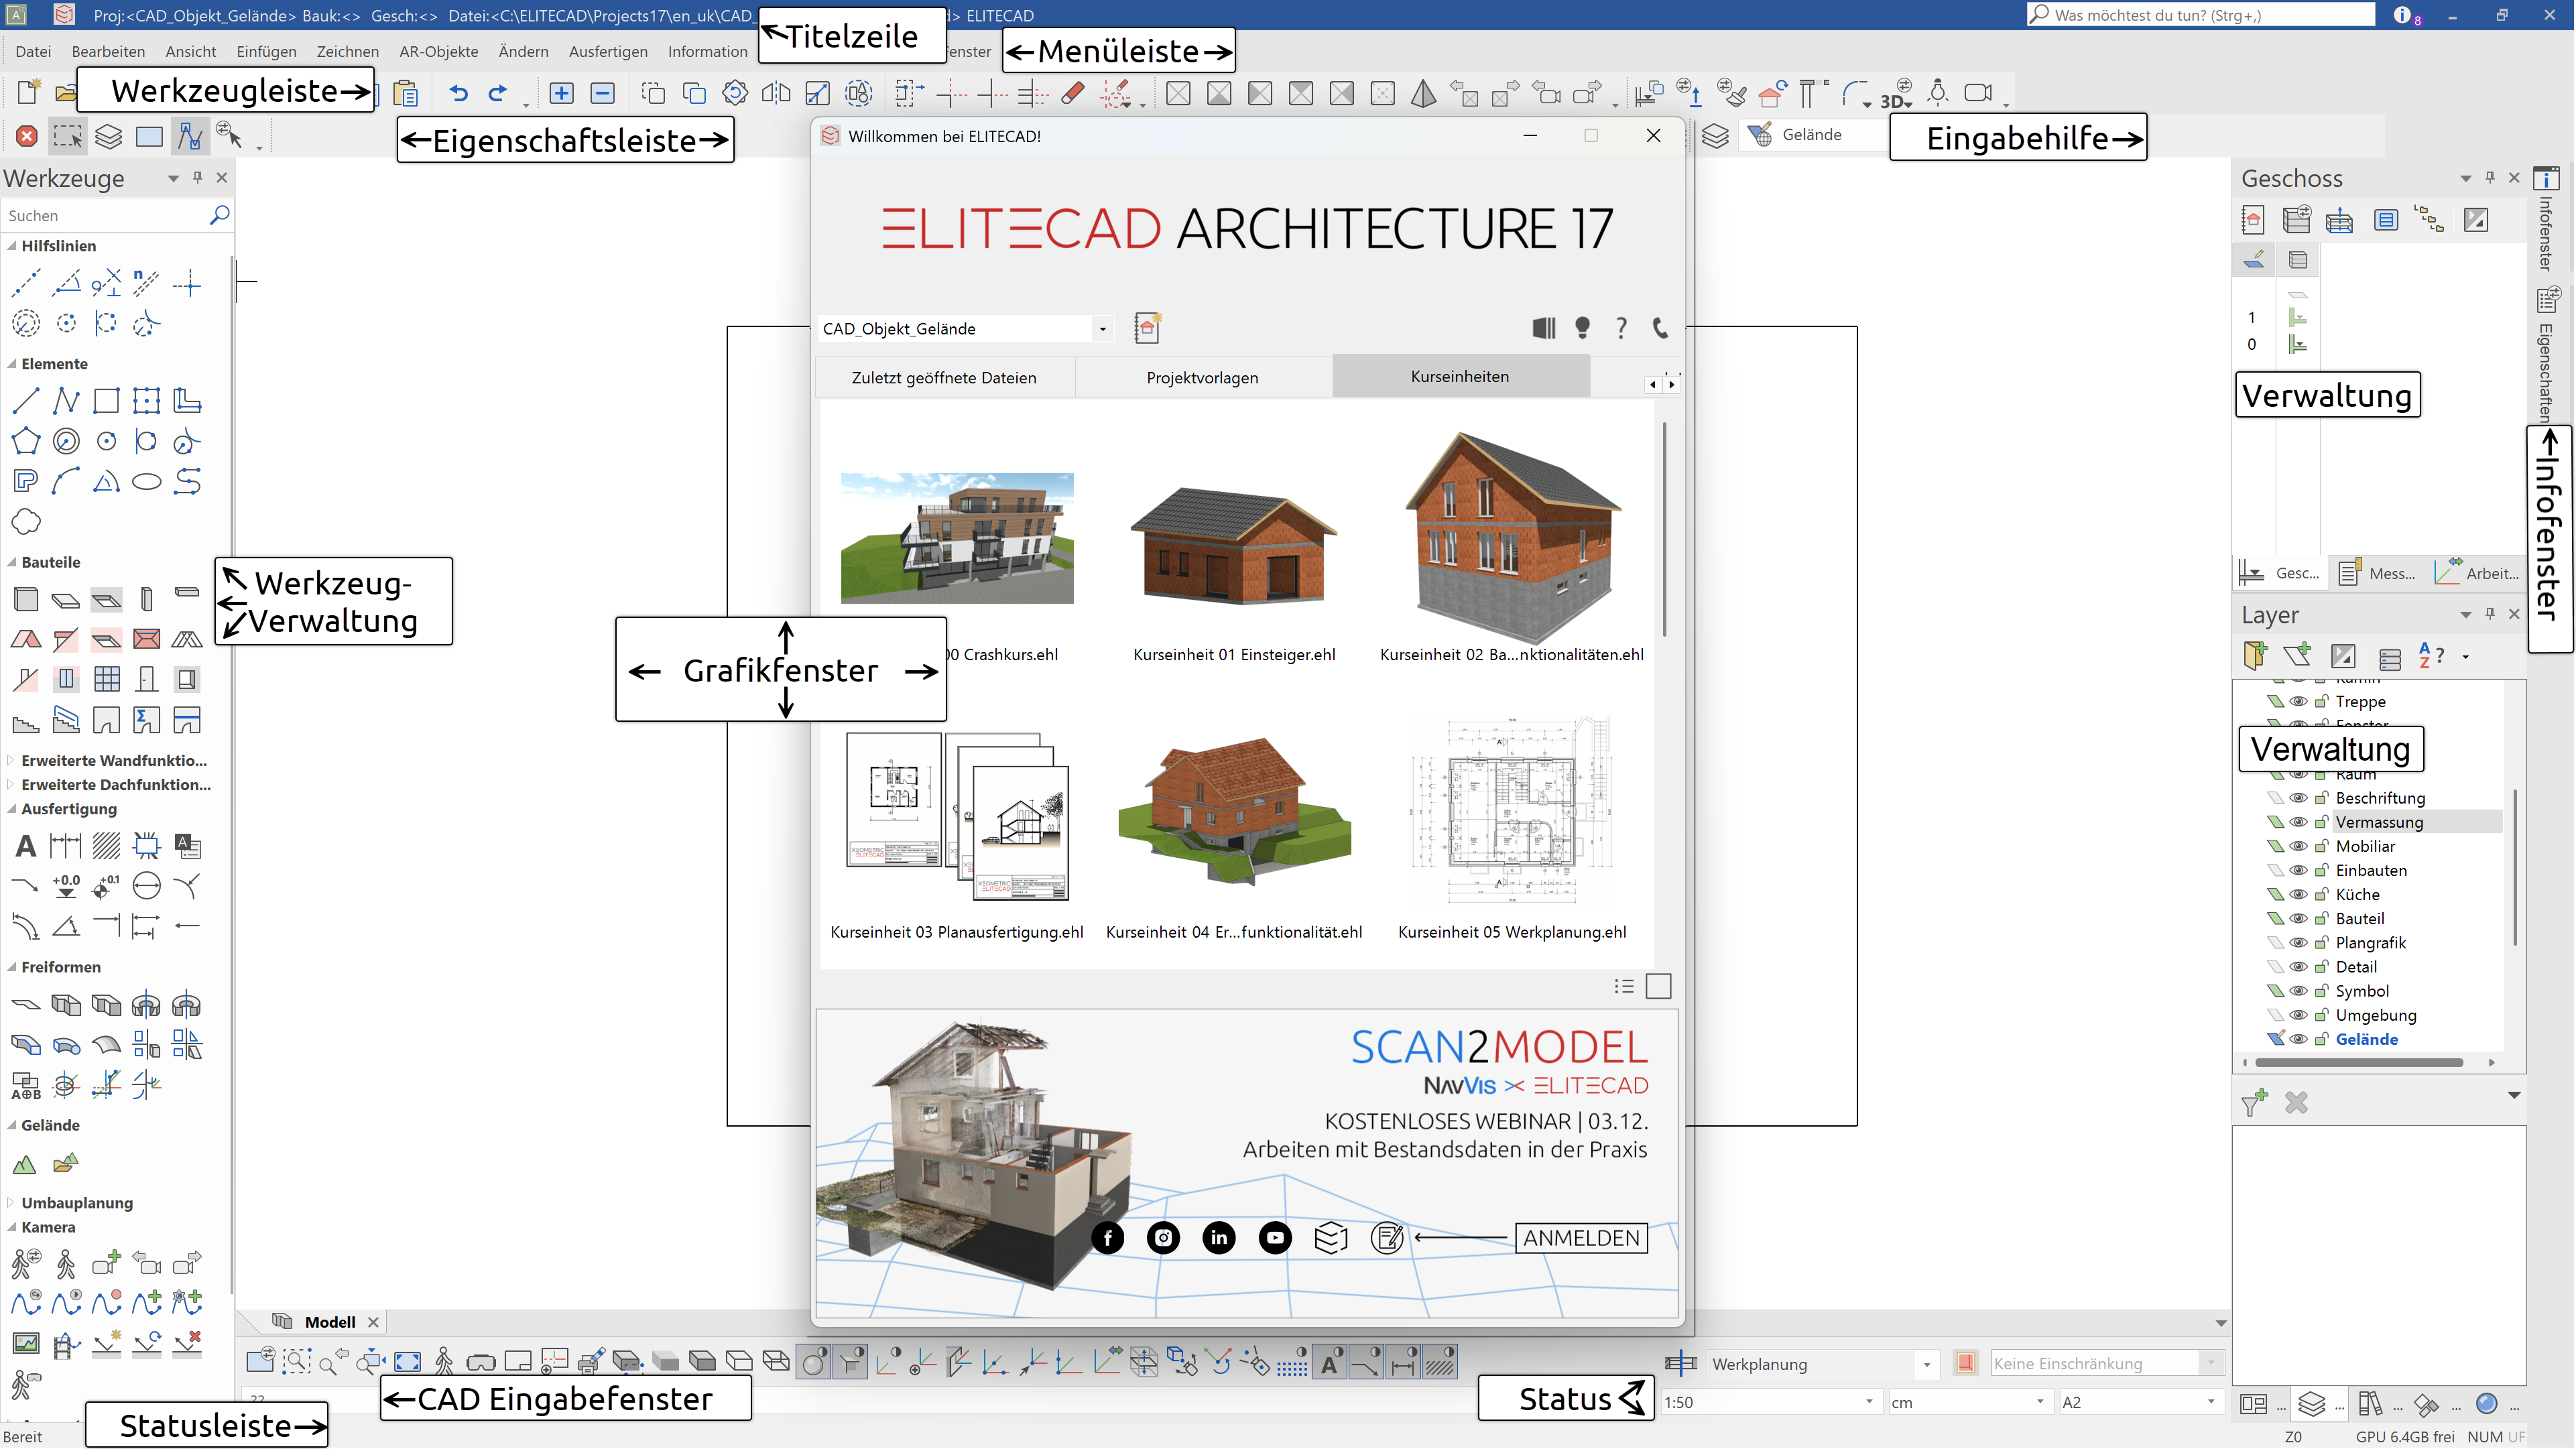This screenshot has width=2576, height=1449.
Task: Open Kurseinheit 01 Einsteiger thumbnail
Action: pos(1233,545)
